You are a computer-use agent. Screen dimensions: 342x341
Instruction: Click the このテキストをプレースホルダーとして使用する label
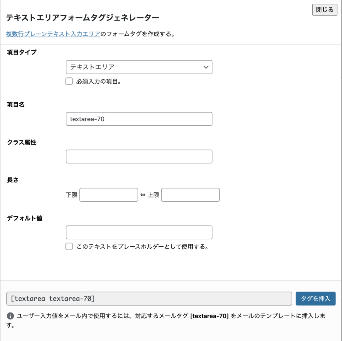click(x=143, y=247)
